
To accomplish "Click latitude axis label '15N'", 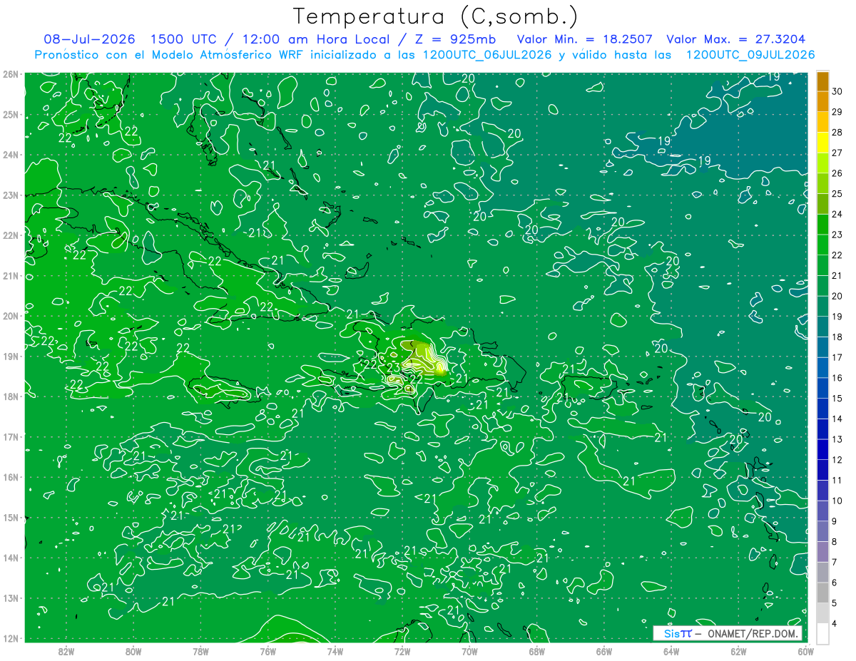I will tap(10, 517).
